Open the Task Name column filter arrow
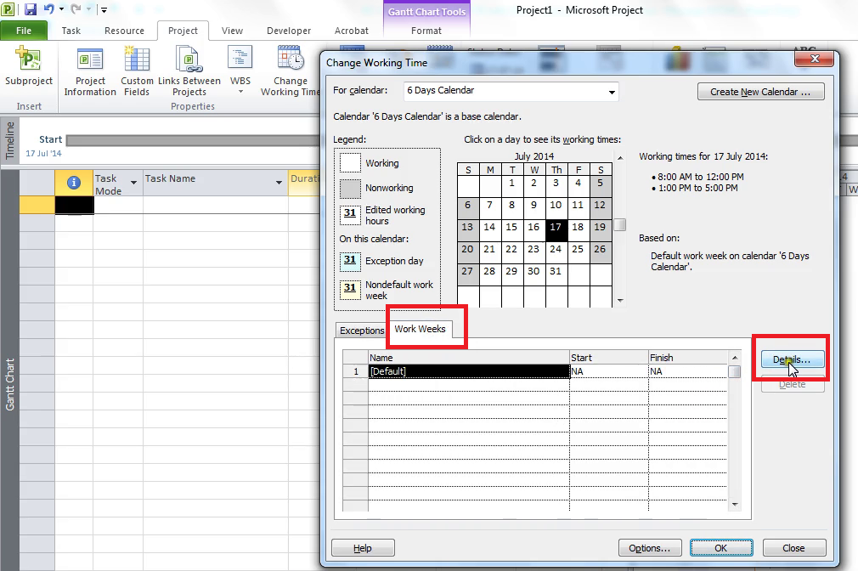 (280, 182)
